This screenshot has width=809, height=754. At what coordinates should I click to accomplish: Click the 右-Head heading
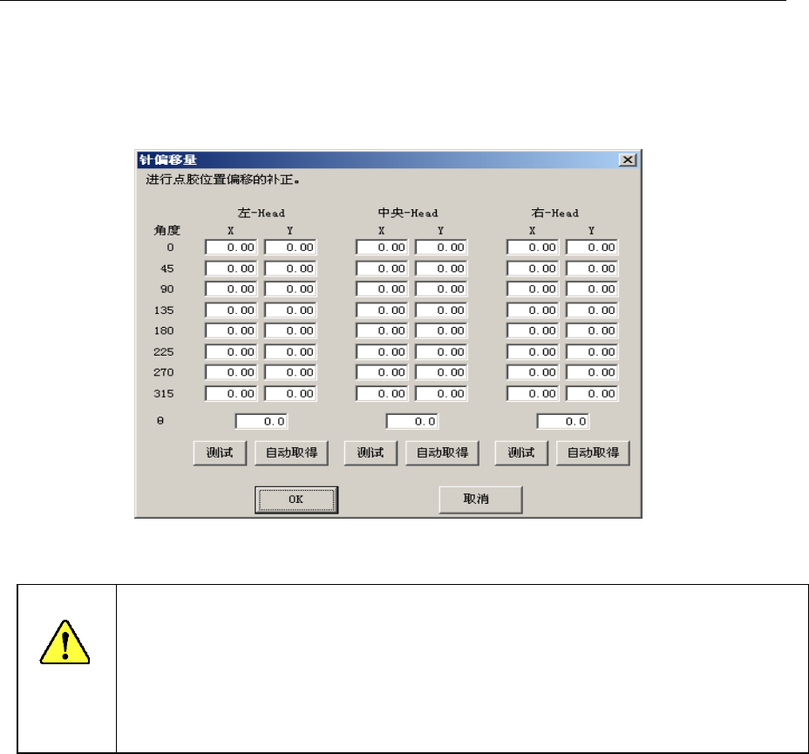pyautogui.click(x=555, y=213)
